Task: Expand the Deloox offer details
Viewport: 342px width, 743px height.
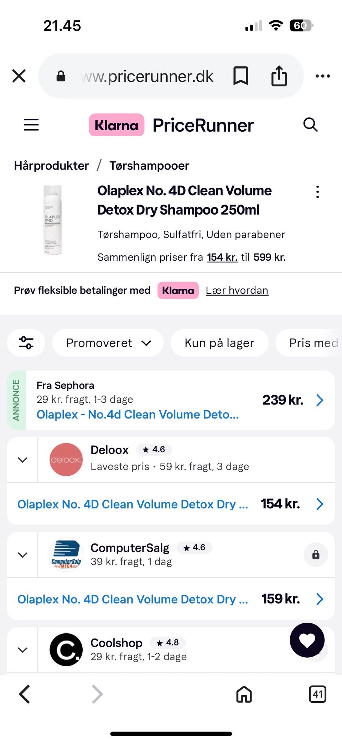Action: pyautogui.click(x=22, y=460)
